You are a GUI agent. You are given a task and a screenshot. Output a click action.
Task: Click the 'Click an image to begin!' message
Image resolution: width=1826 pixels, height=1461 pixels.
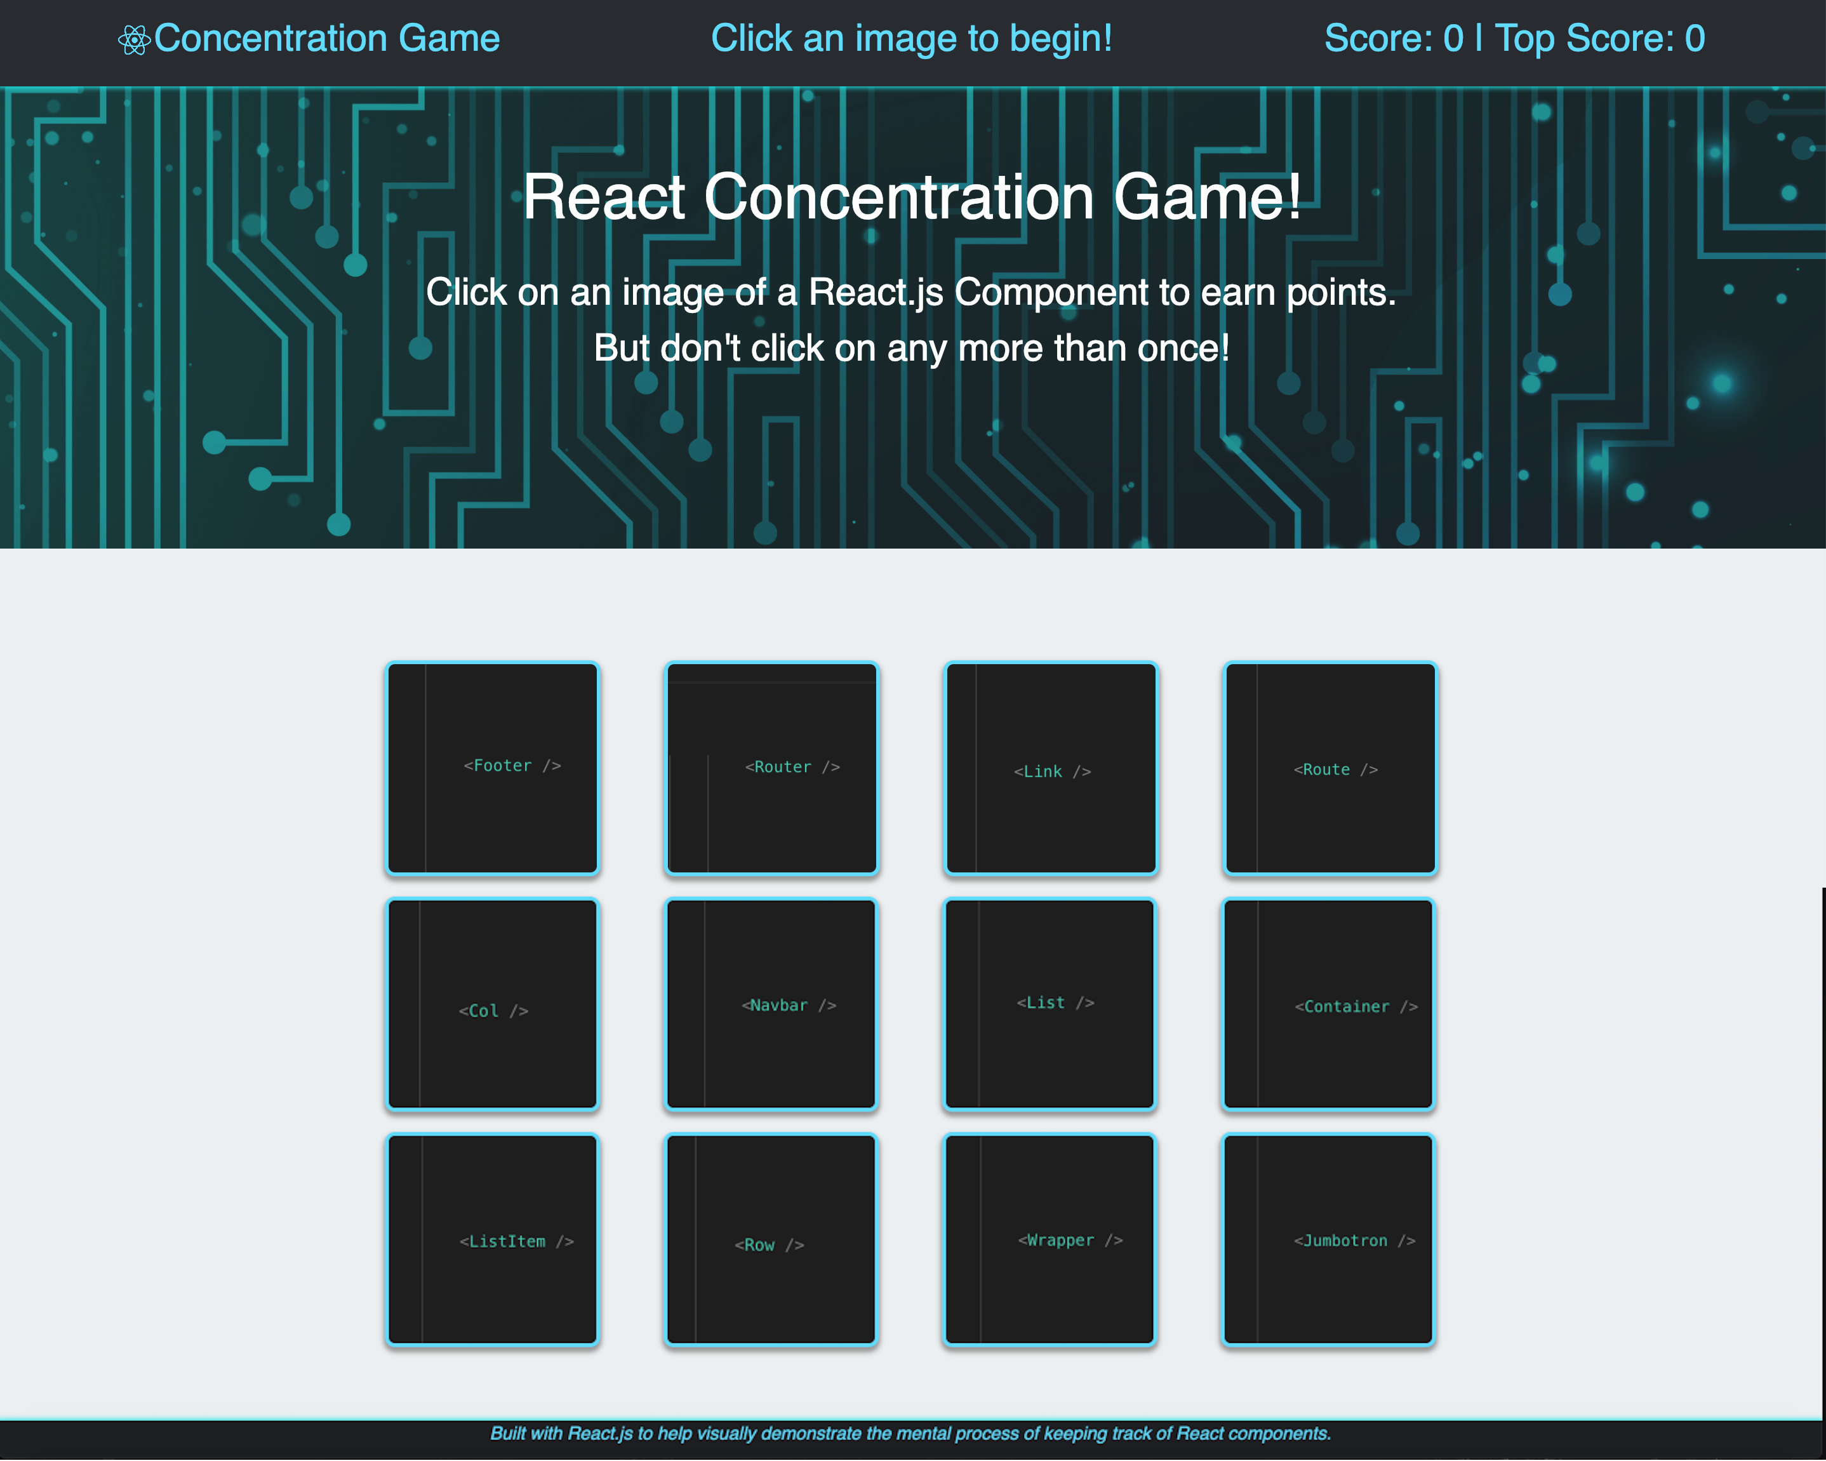(x=911, y=39)
